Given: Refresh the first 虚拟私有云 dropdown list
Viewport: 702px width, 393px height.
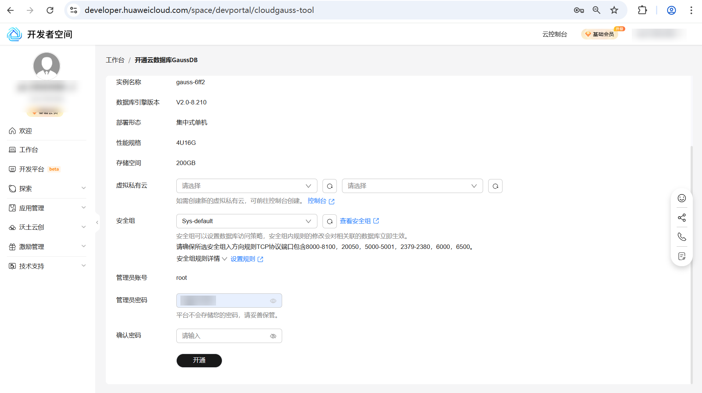Looking at the screenshot, I should pos(330,186).
